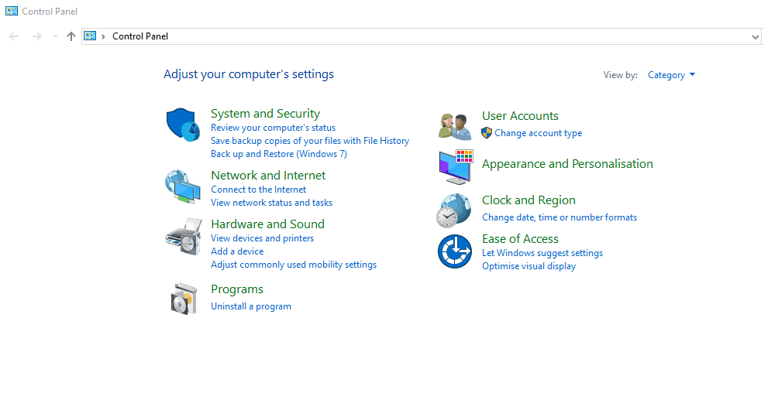Image resolution: width=764 pixels, height=417 pixels.
Task: Expand the breadcrumb chevron before Control Panel
Action: pos(103,36)
